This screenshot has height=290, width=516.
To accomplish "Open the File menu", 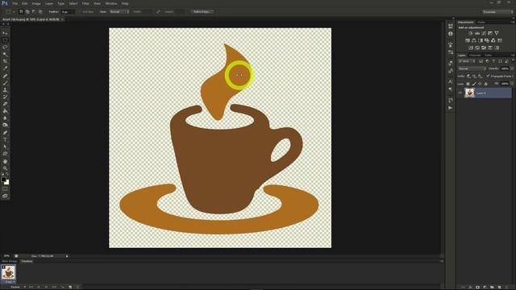I will click(15, 3).
